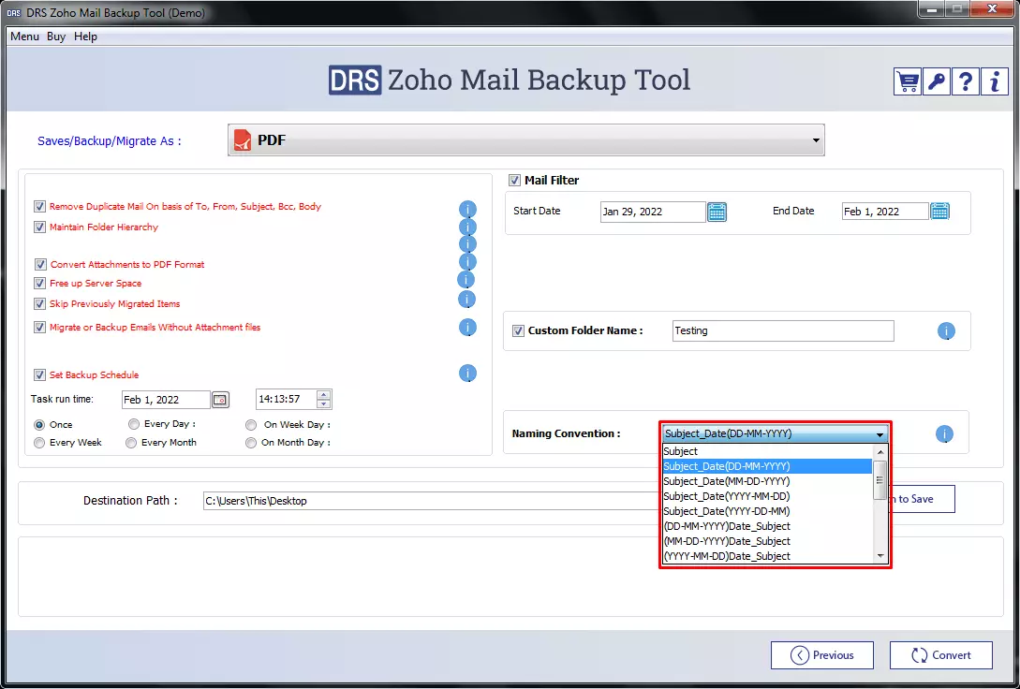
Task: Click the DRS logo in title bar
Action: (13, 13)
